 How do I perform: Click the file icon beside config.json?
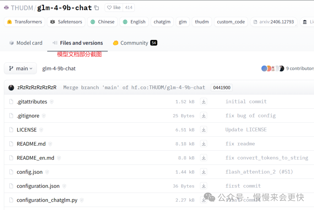click(x=11, y=172)
